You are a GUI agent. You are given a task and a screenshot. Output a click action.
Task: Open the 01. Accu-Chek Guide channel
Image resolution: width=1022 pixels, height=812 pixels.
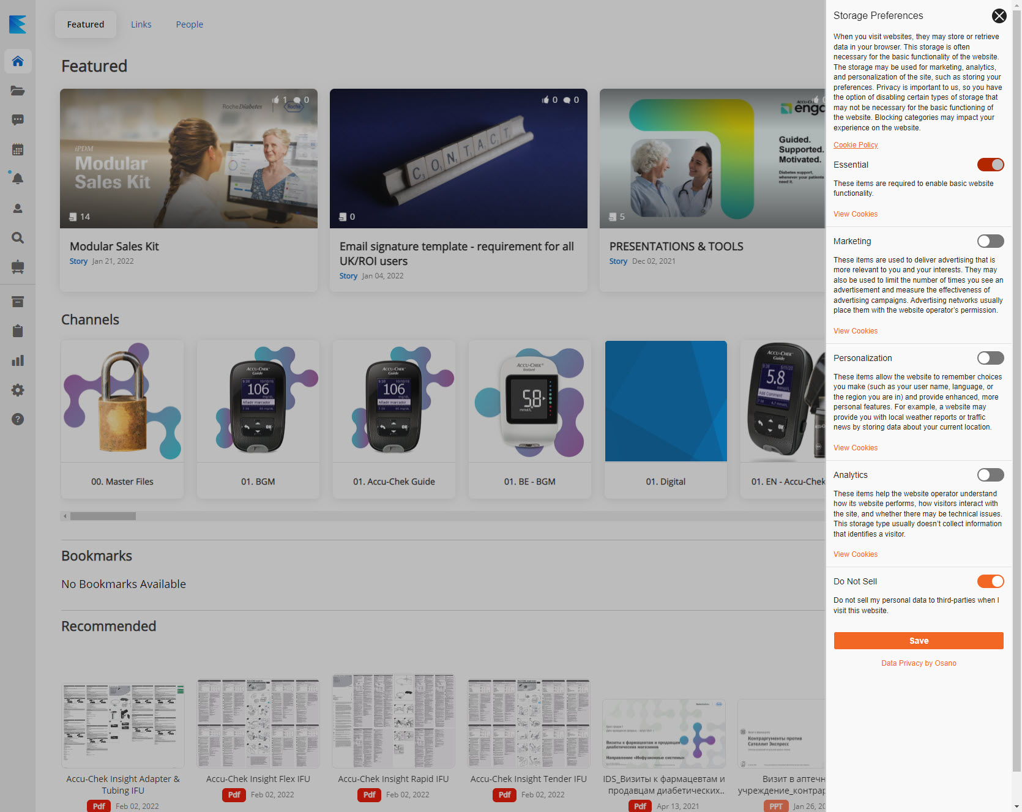(394, 419)
